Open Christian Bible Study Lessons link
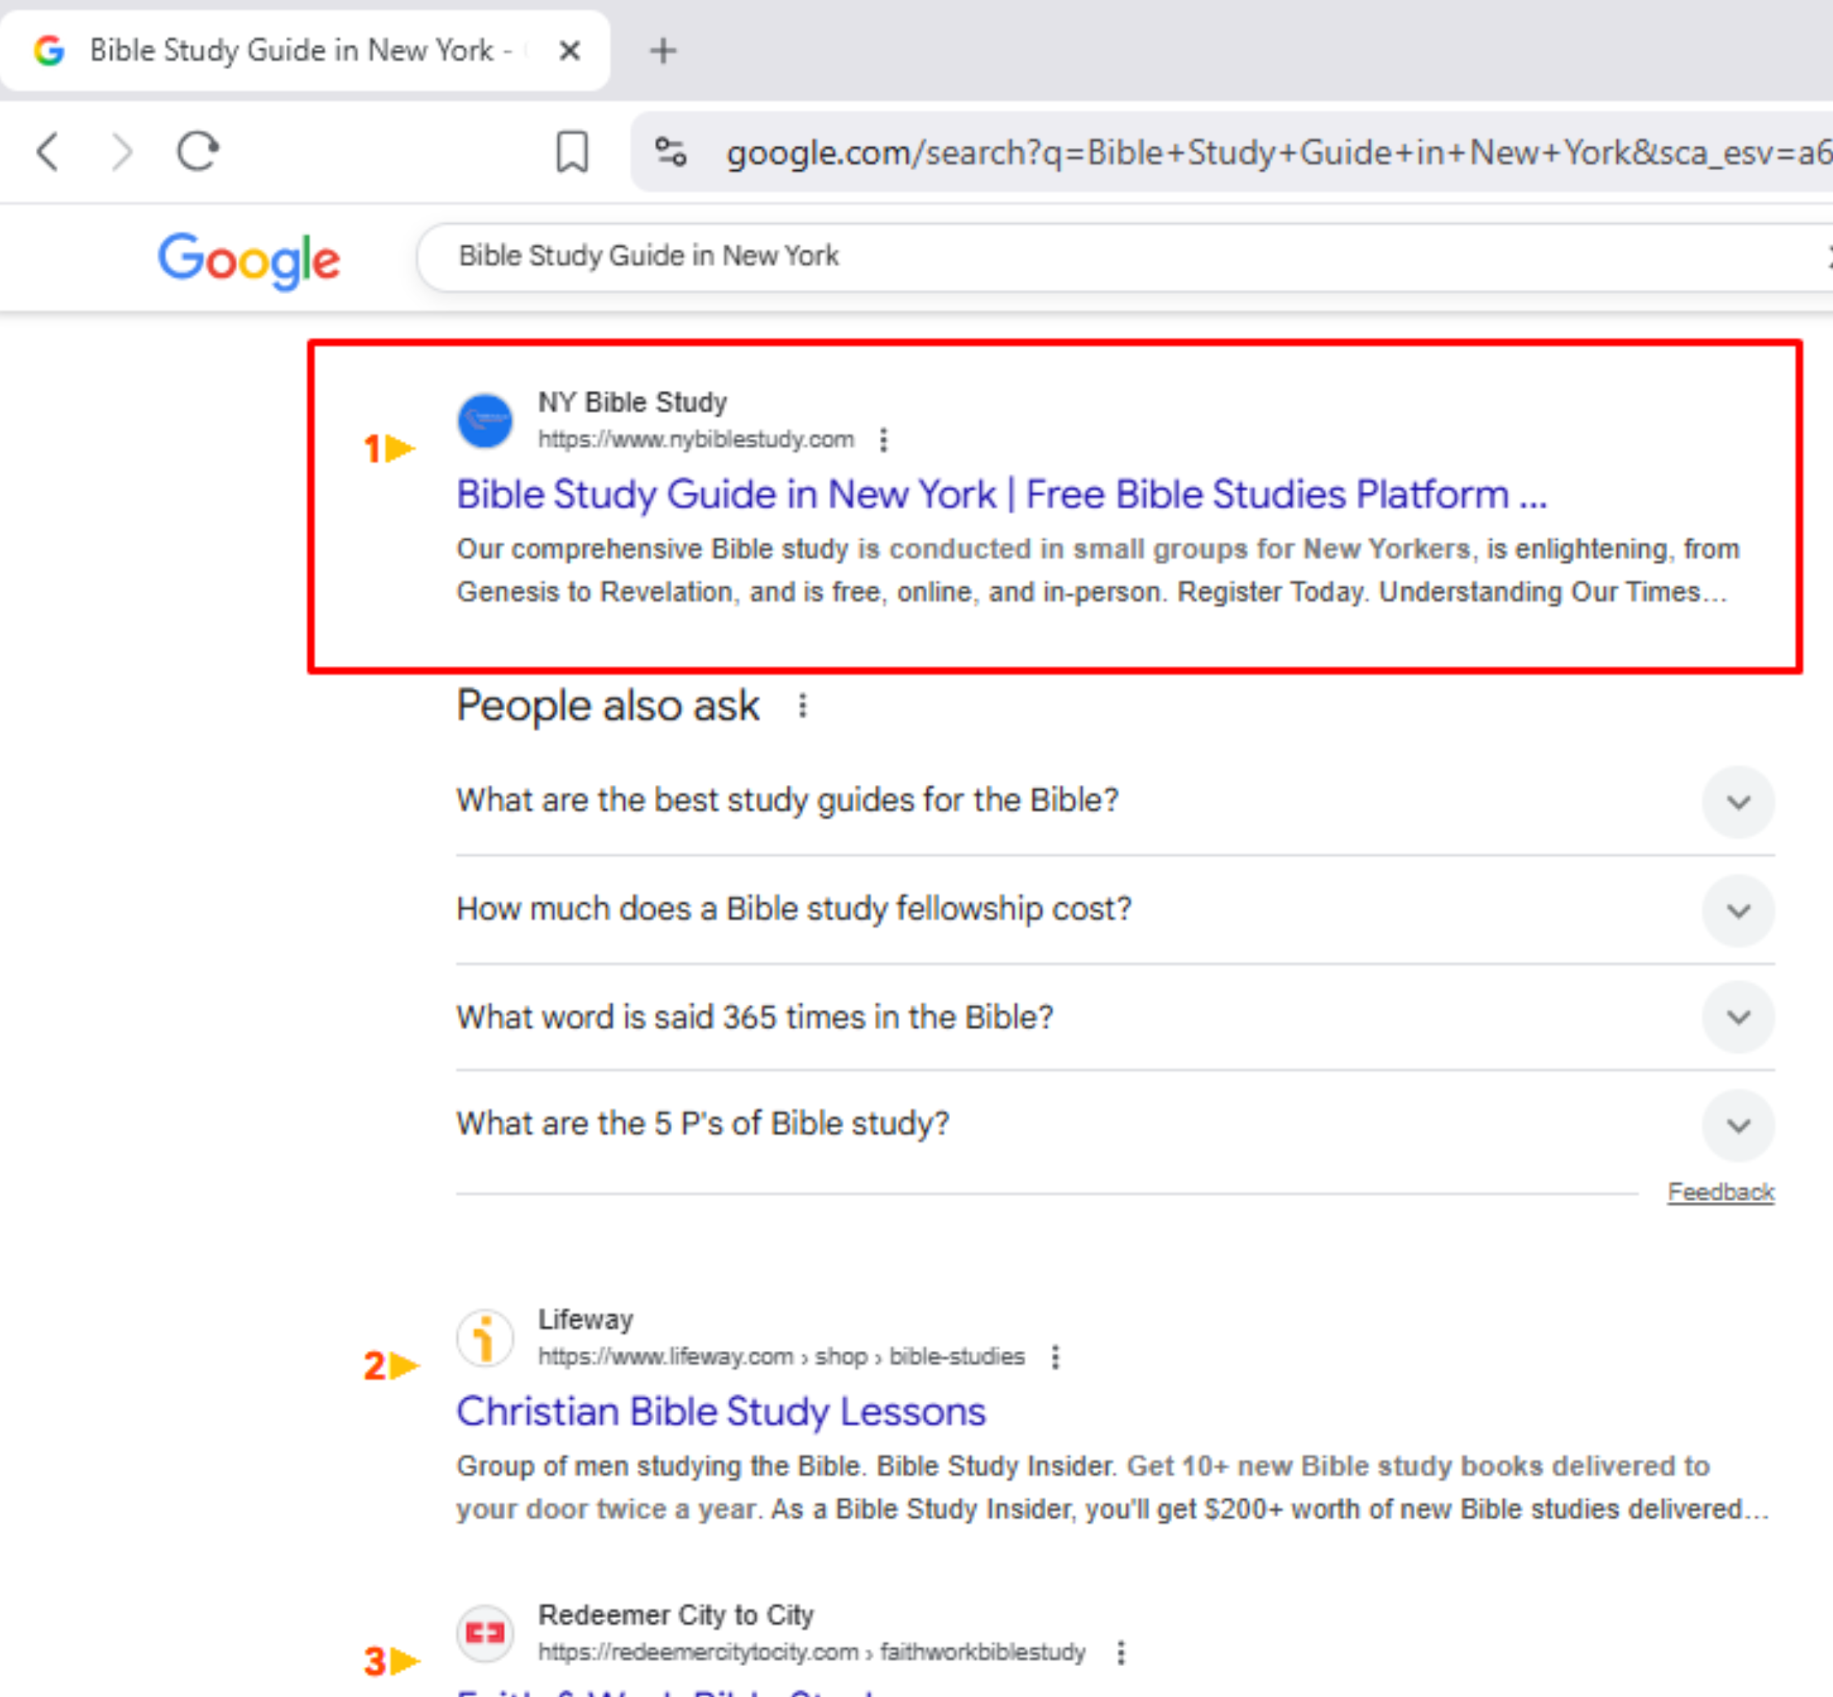This screenshot has width=1833, height=1697. pyautogui.click(x=720, y=1411)
